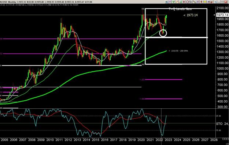Click the '< 1973.14' price annotation
Image resolution: width=229 pixels, height=145 pixels.
[x=191, y=15]
